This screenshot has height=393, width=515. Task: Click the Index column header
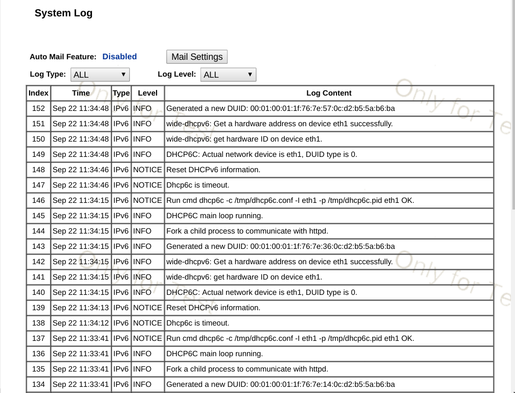click(x=38, y=93)
